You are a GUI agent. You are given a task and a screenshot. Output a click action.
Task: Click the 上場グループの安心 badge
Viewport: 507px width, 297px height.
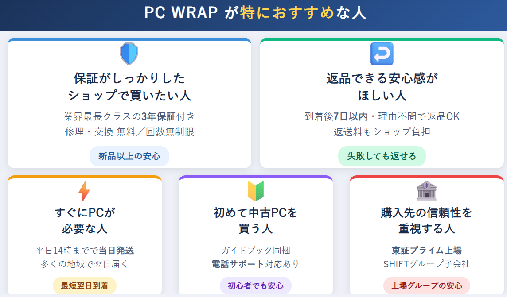coord(426,285)
